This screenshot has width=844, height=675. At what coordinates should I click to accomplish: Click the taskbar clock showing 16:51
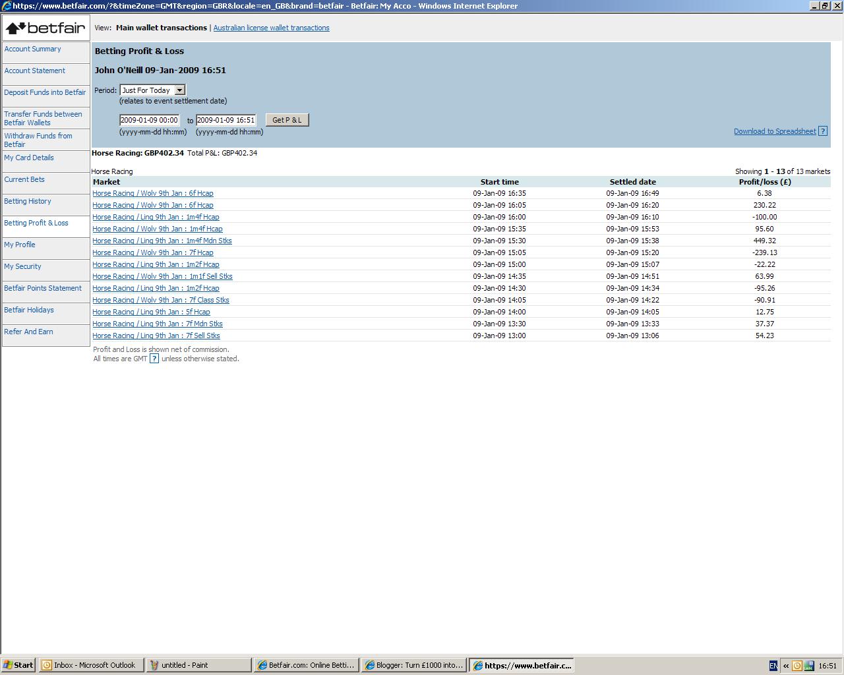tap(828, 666)
